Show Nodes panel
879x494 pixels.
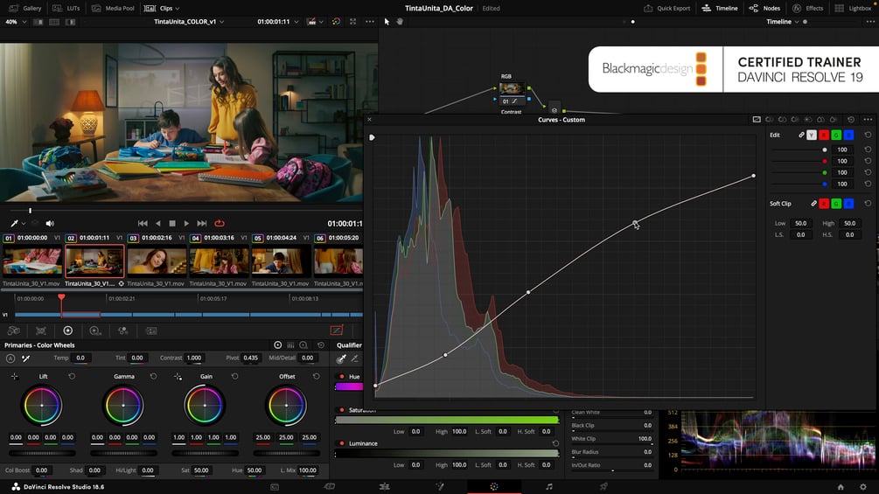point(764,9)
